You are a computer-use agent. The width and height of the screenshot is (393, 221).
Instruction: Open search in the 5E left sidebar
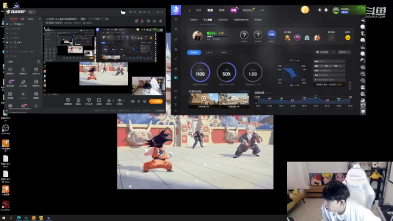[176, 91]
